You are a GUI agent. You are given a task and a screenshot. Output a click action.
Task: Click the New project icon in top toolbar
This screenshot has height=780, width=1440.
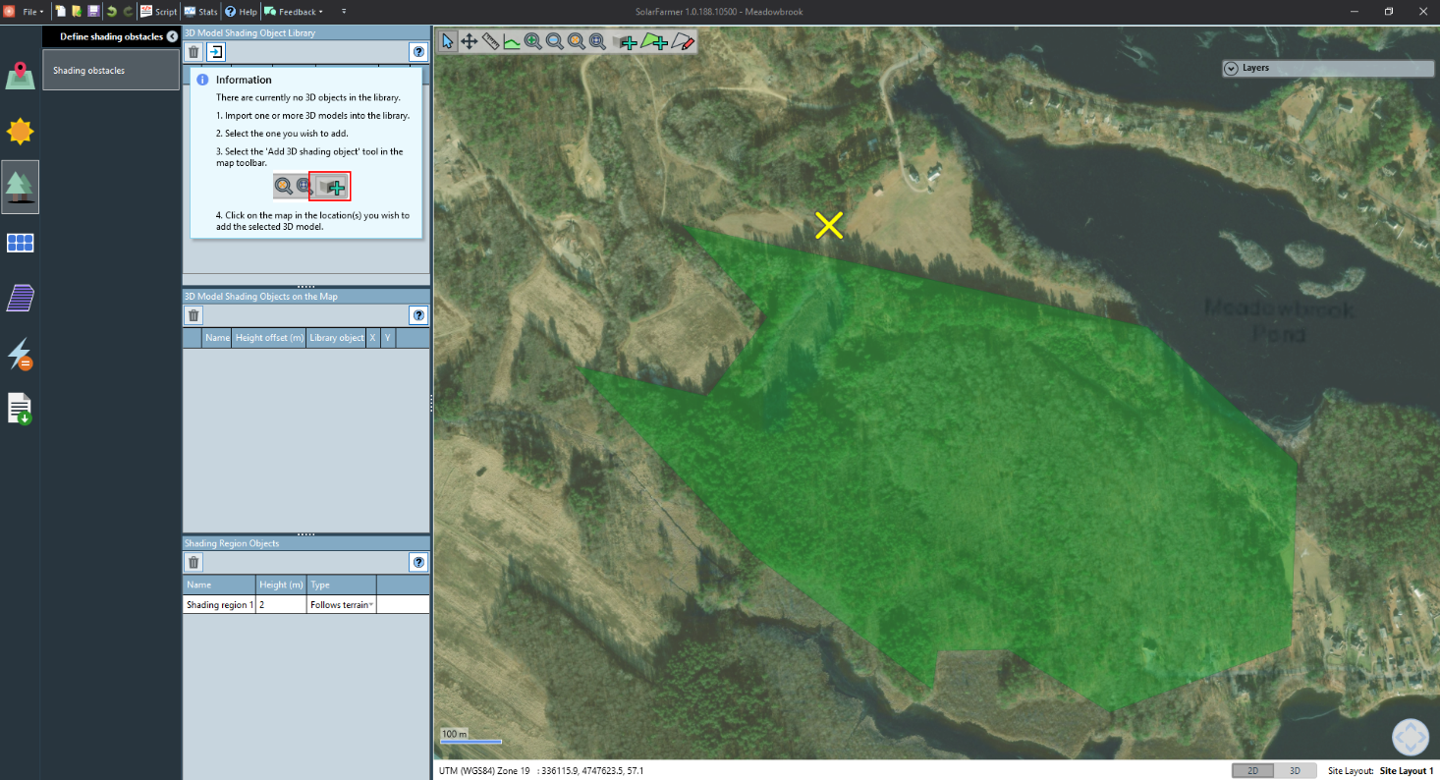click(x=61, y=12)
